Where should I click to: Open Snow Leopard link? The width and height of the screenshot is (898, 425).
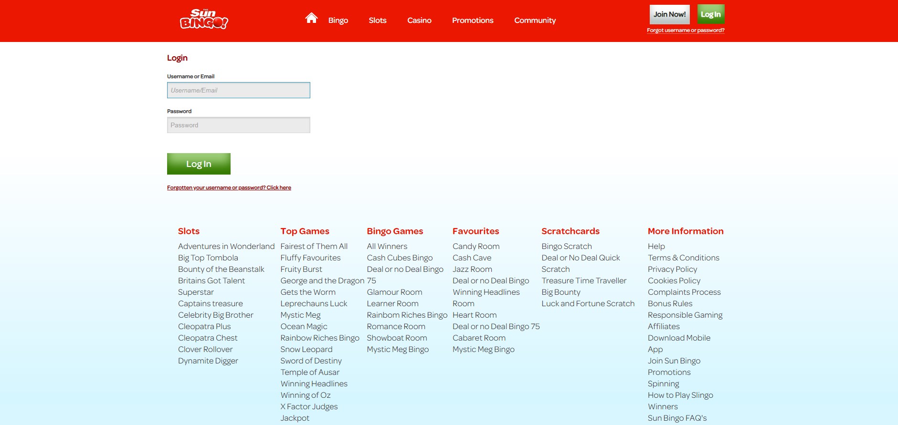(306, 349)
